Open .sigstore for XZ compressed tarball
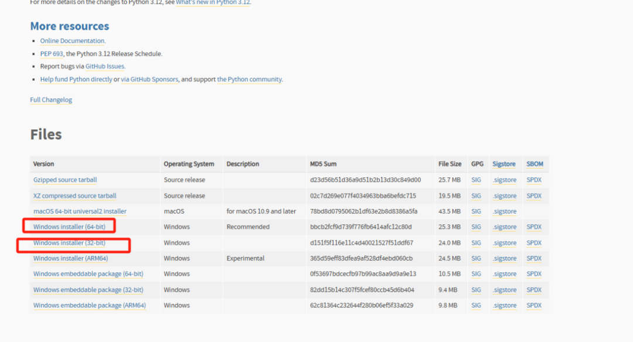 click(x=505, y=196)
